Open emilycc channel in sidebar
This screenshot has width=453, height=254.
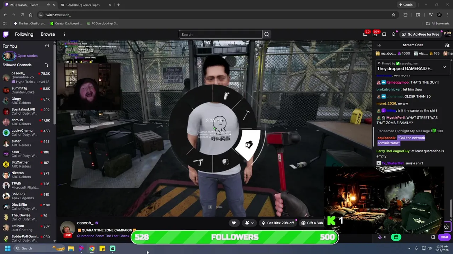point(28,228)
